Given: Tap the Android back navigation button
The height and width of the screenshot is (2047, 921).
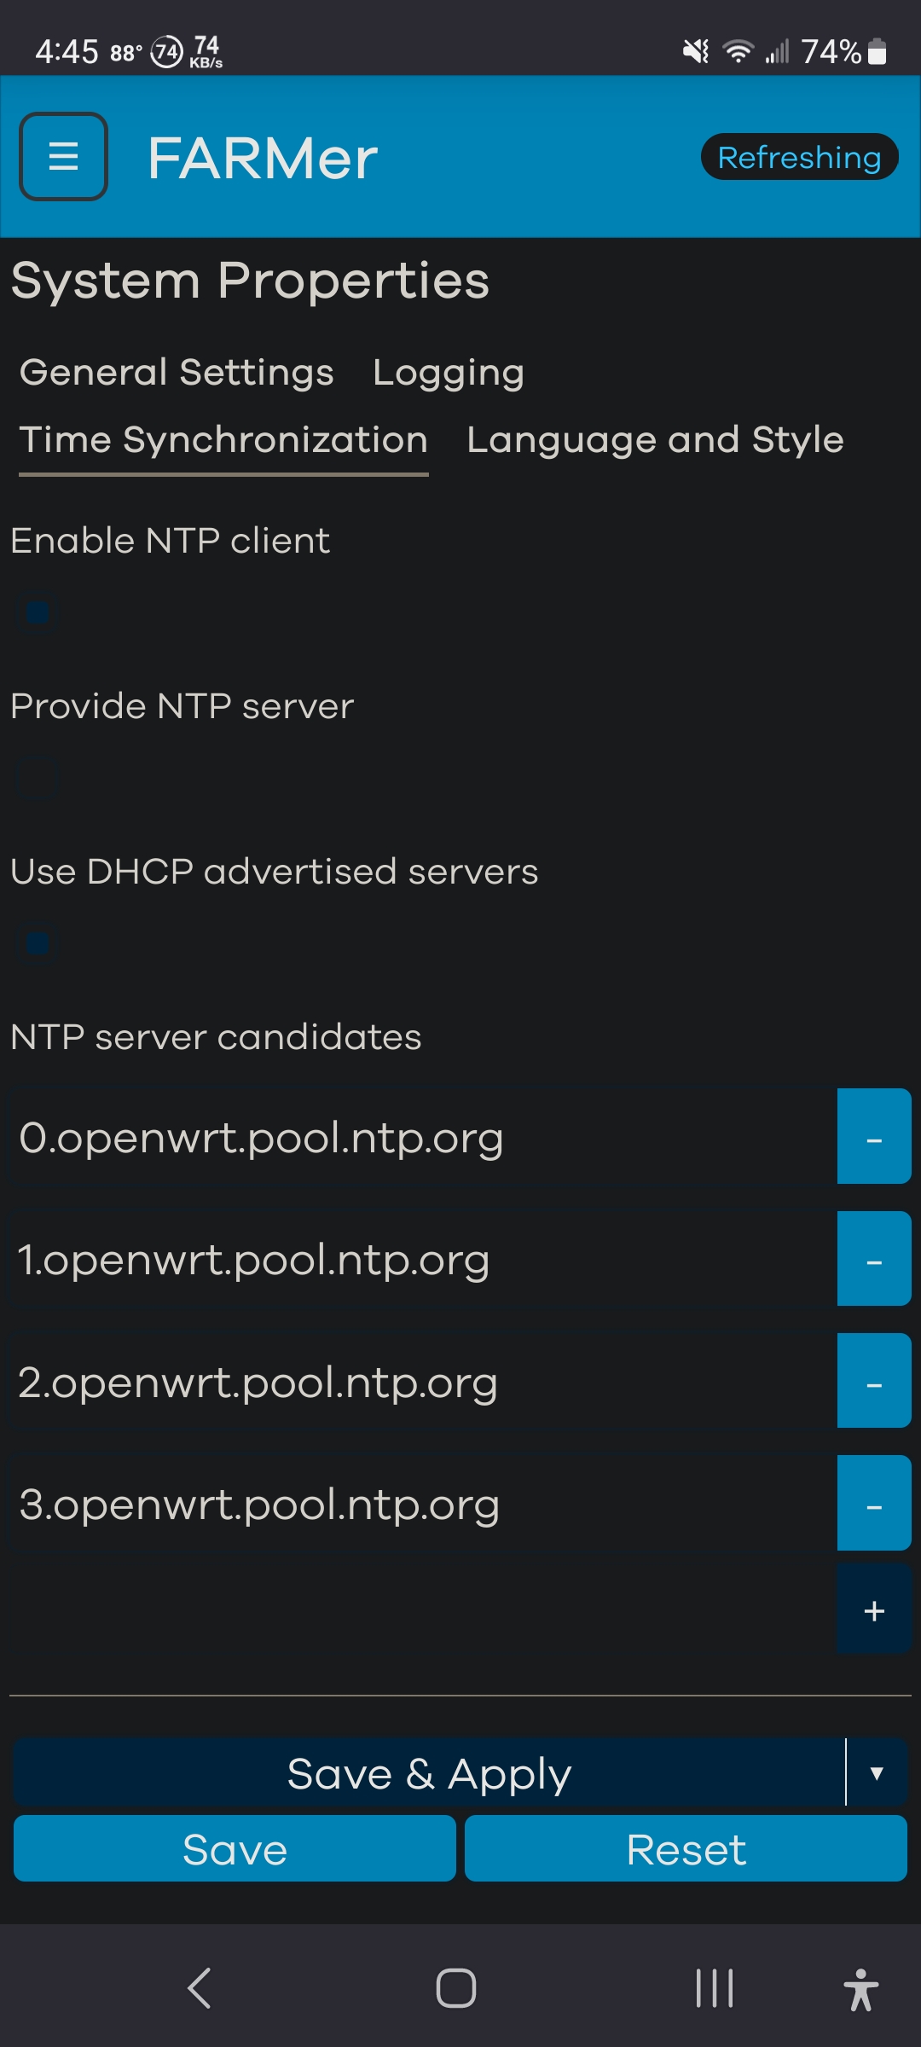Looking at the screenshot, I should (200, 1988).
